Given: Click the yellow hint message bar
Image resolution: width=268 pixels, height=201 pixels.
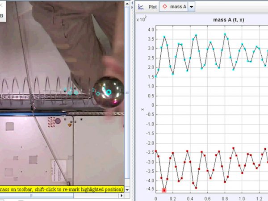Looking at the screenshot, I should point(62,189).
